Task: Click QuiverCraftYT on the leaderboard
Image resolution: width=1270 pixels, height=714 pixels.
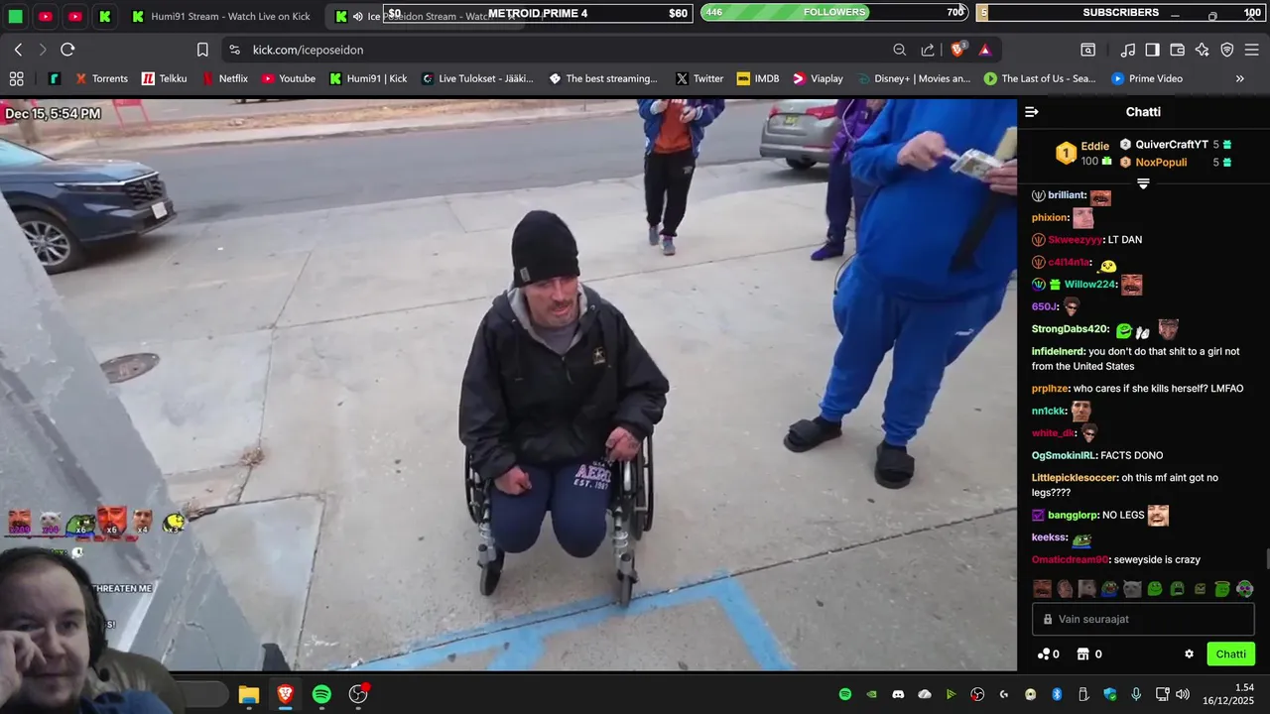Action: click(x=1171, y=145)
